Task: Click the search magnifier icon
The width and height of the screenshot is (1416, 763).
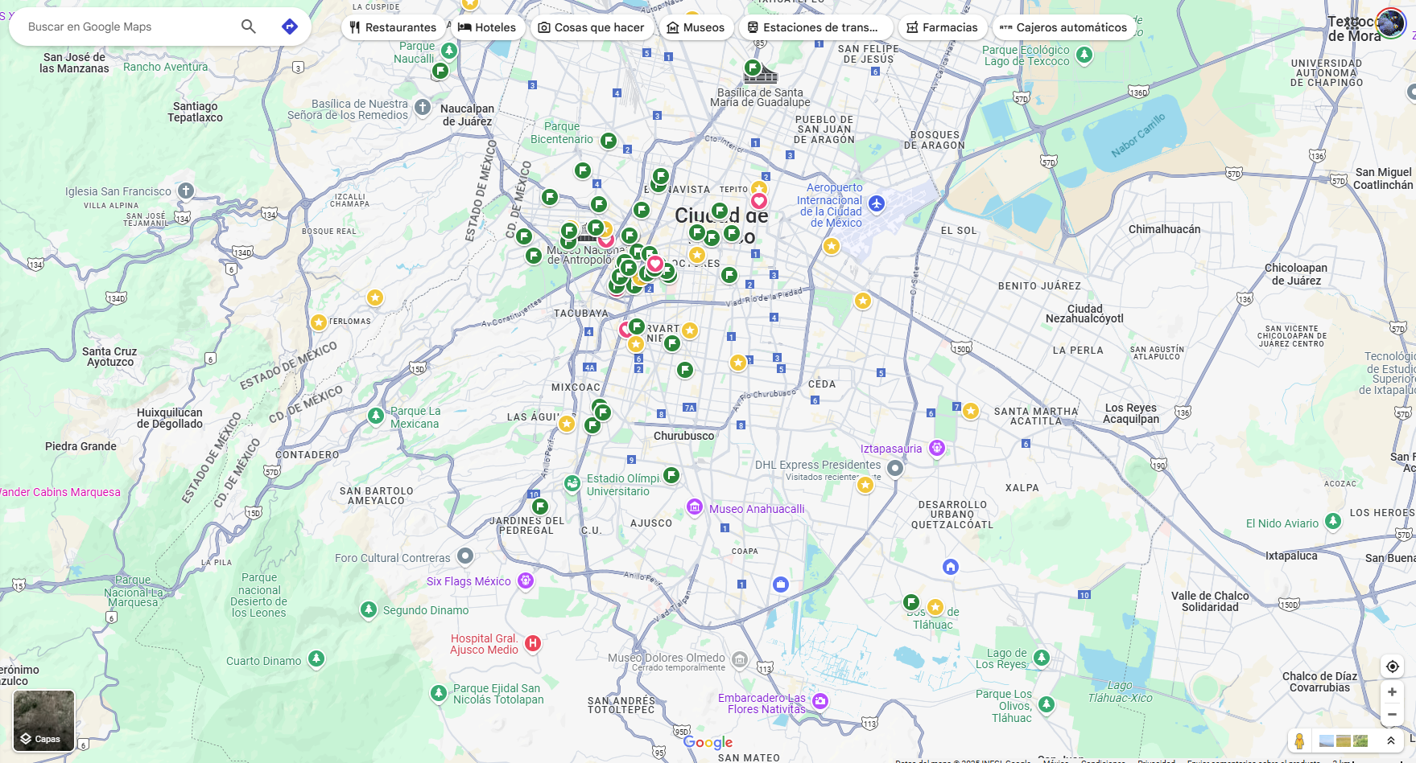Action: point(249,27)
